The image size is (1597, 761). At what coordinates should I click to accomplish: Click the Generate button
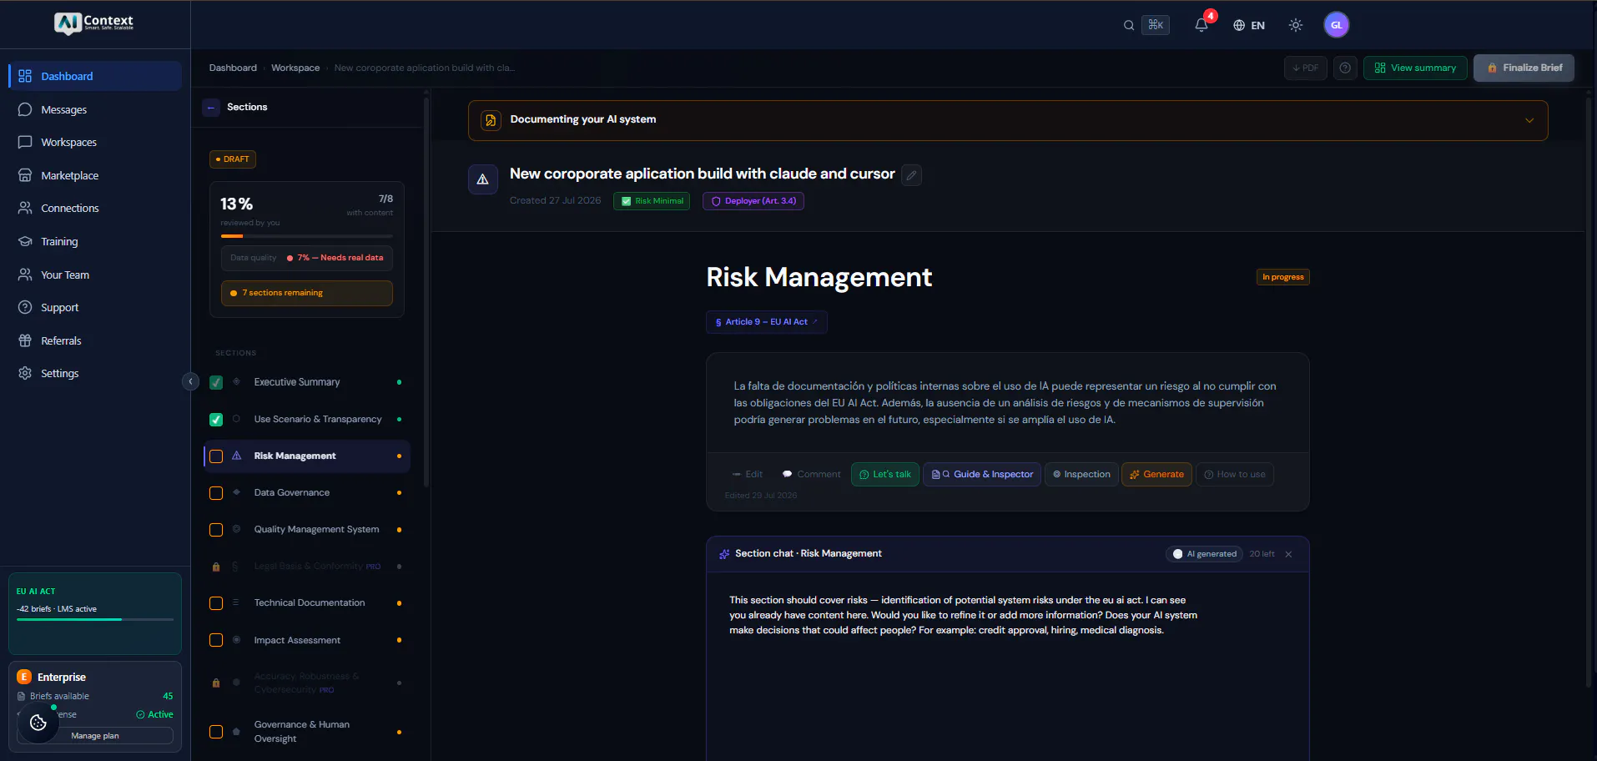pos(1156,475)
